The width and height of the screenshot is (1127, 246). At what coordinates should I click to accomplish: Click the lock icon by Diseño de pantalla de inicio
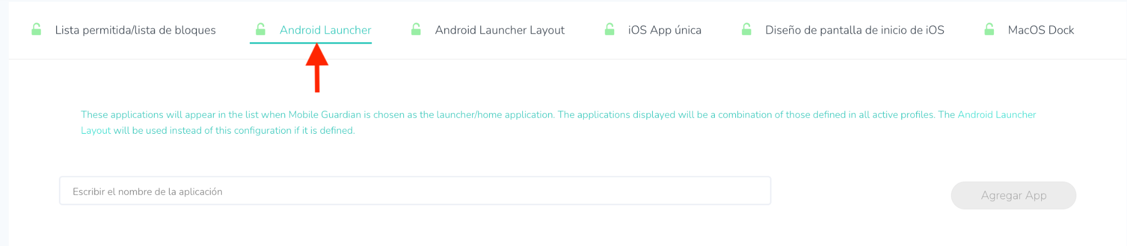746,30
